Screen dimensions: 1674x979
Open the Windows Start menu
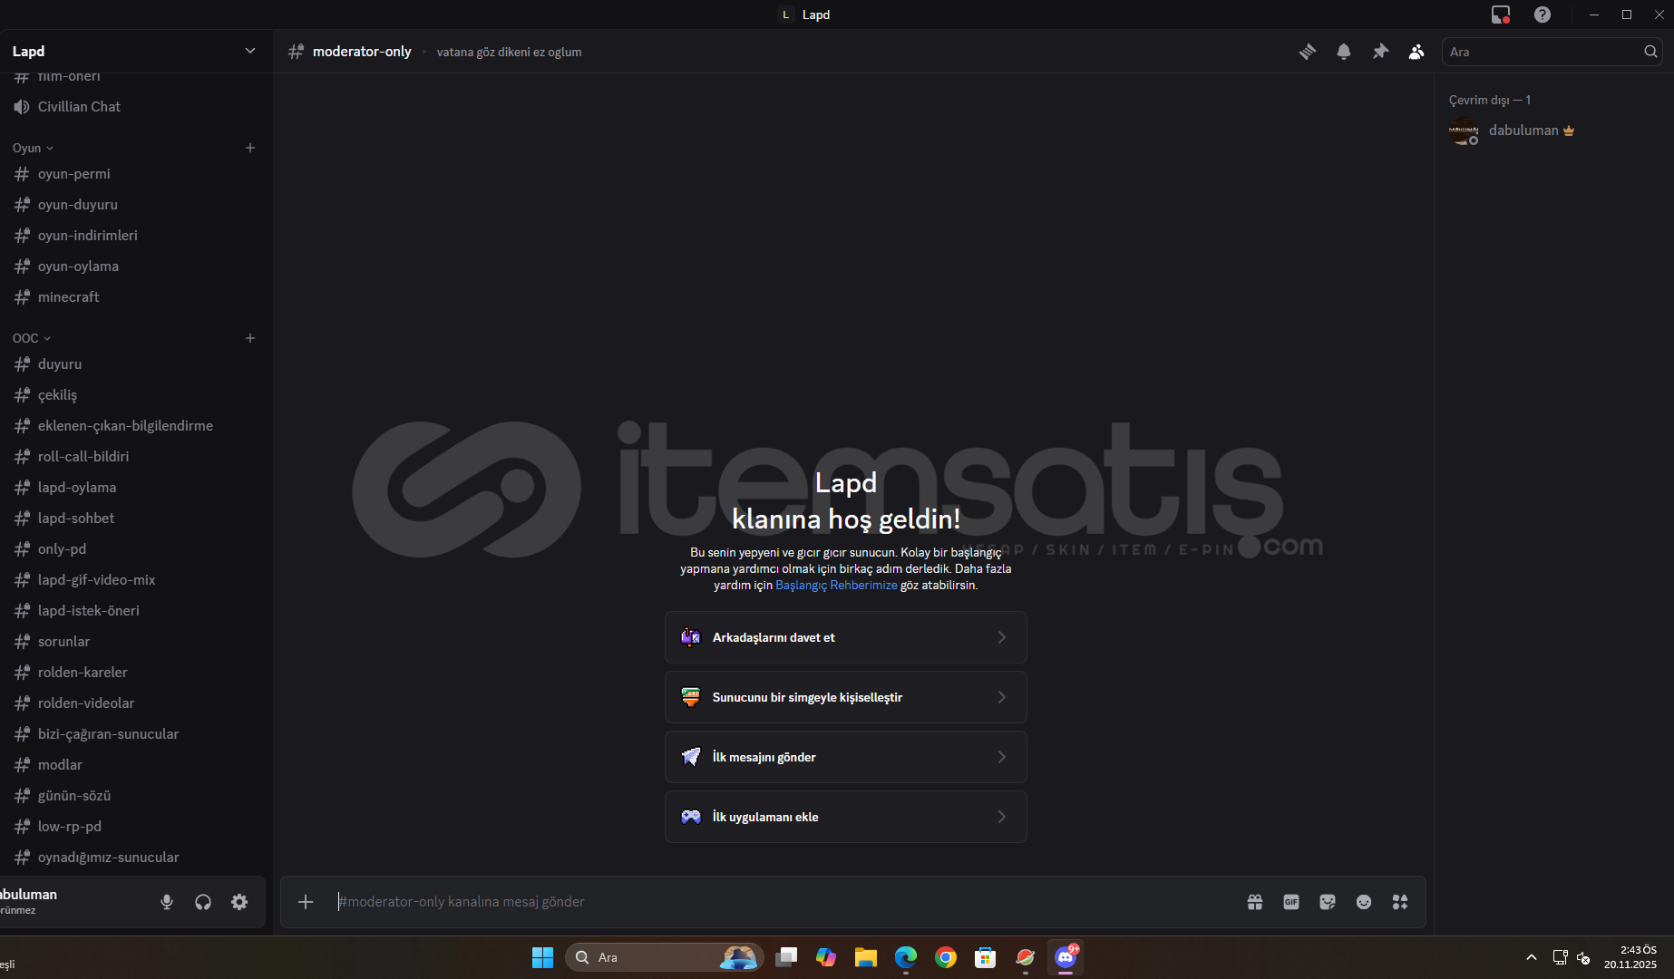tap(542, 957)
